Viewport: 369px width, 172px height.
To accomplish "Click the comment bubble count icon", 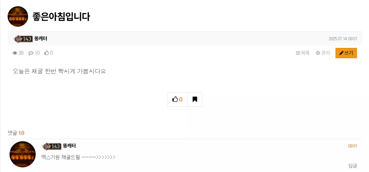I will pyautogui.click(x=31, y=53).
